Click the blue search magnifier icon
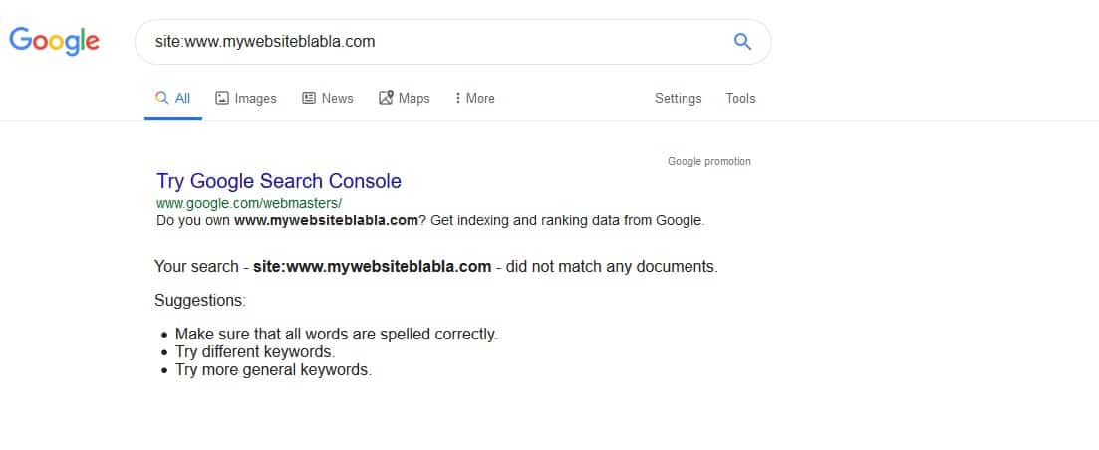 (741, 41)
